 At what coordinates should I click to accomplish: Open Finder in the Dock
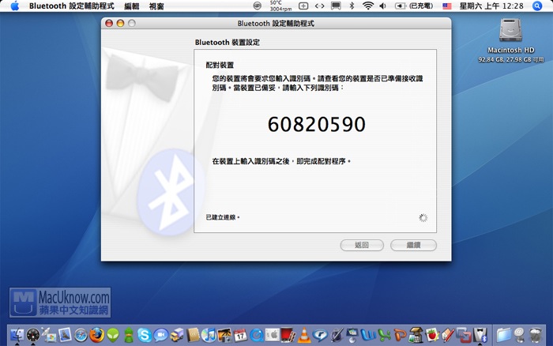pos(17,335)
